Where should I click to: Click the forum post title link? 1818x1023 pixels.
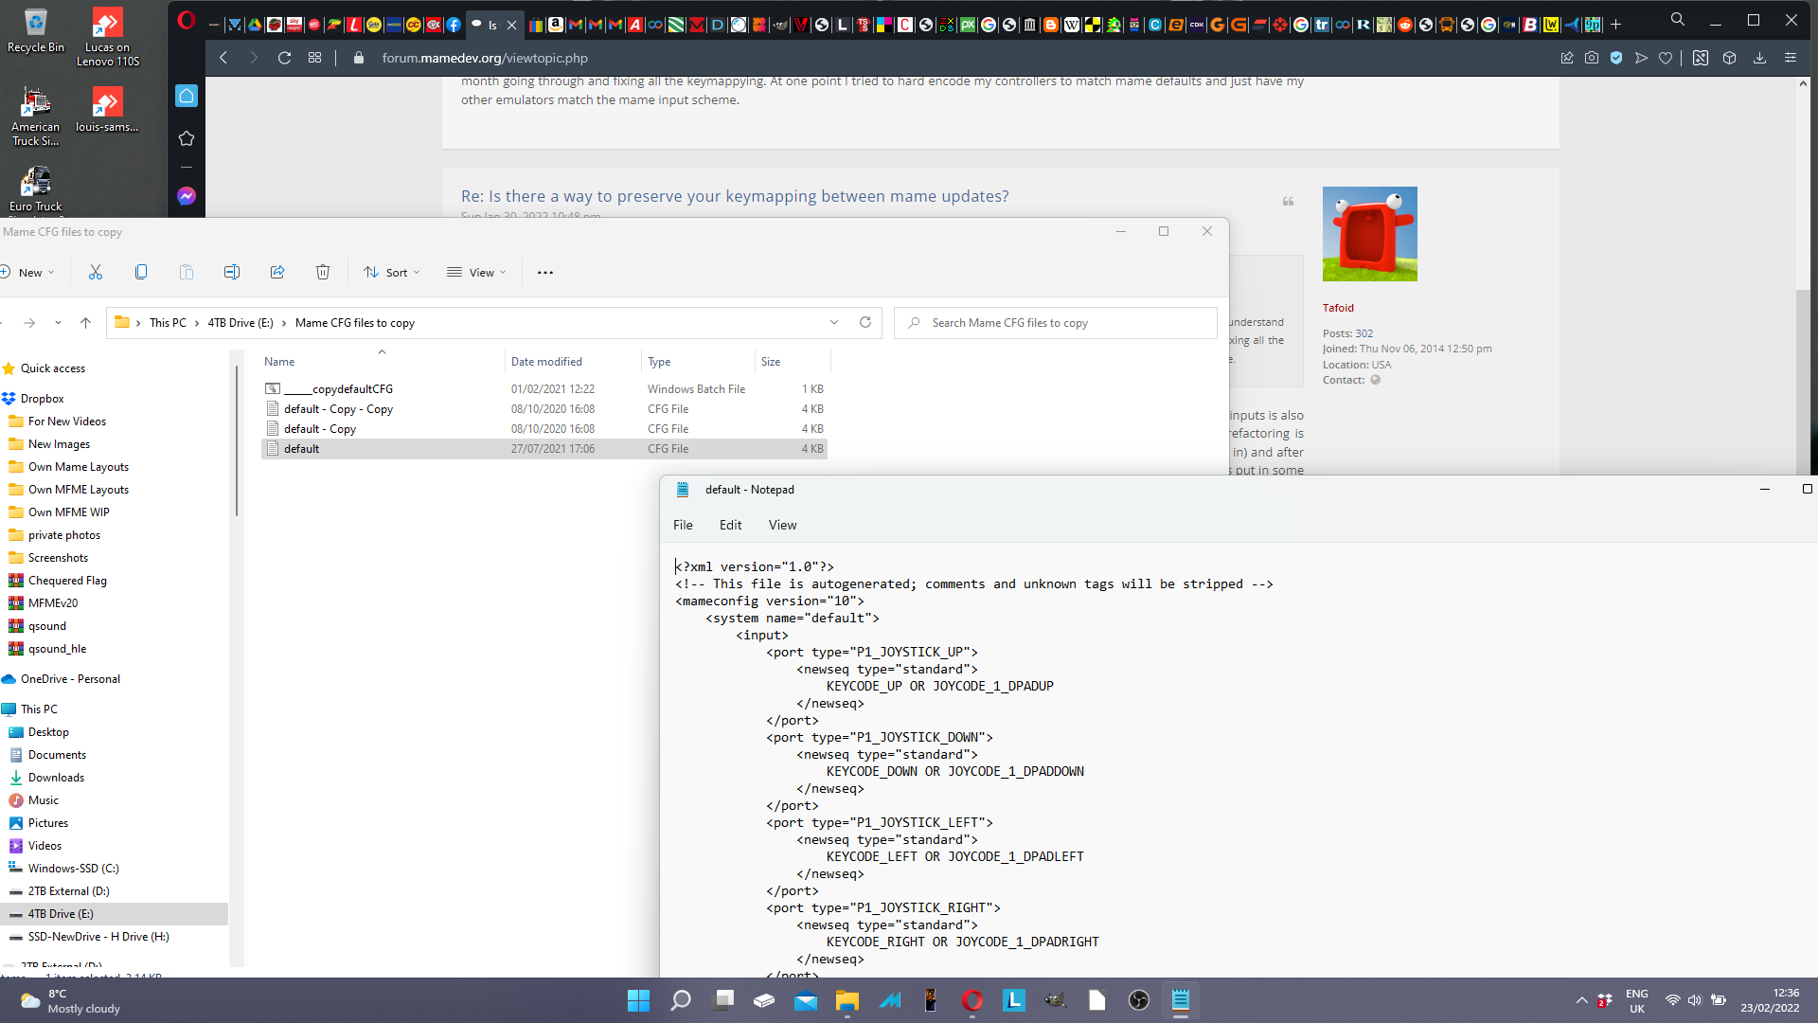click(735, 196)
